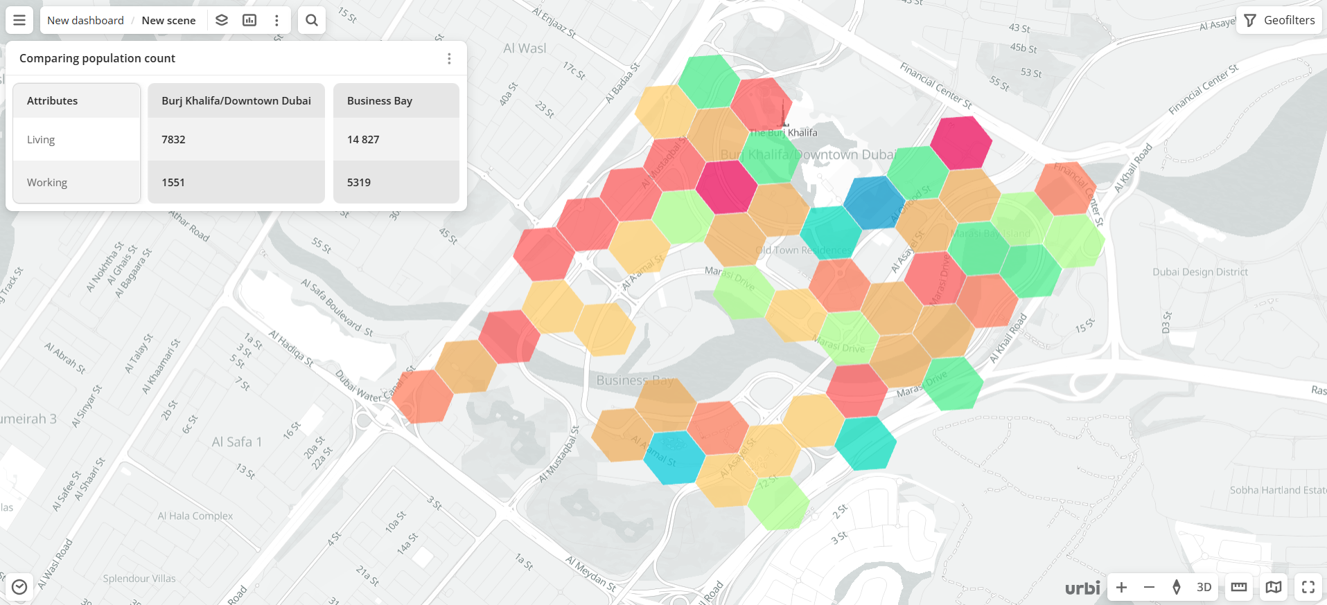The width and height of the screenshot is (1327, 605).
Task: Reset map orientation with compass icon
Action: coord(1176,587)
